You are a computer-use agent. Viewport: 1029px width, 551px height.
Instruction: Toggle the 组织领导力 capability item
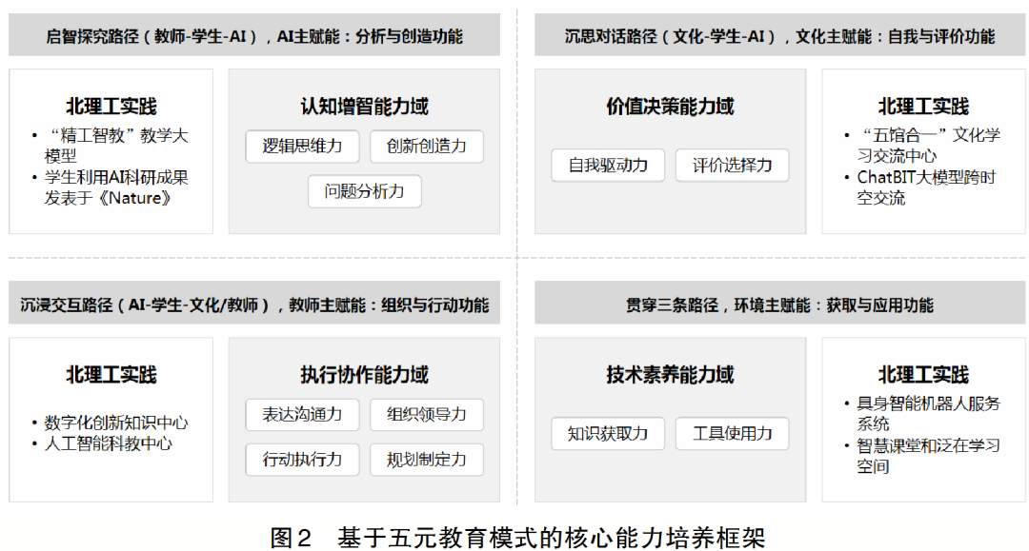pyautogui.click(x=427, y=415)
